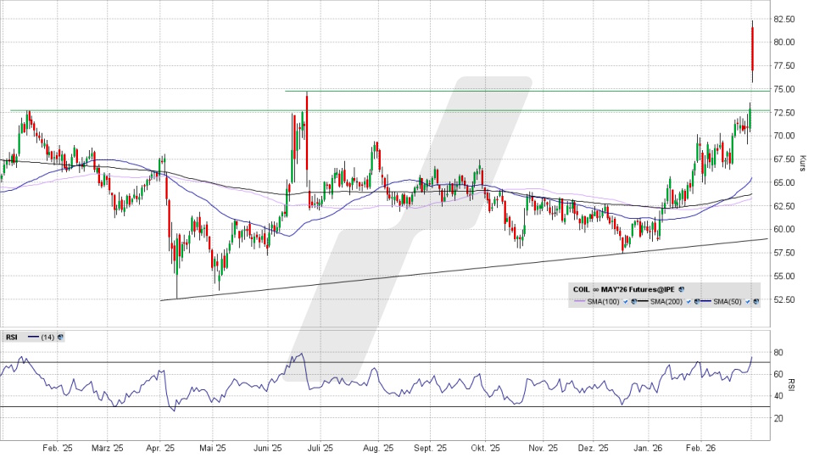Click the SMA(200) legend label
The image size is (814, 458).
tap(666, 302)
